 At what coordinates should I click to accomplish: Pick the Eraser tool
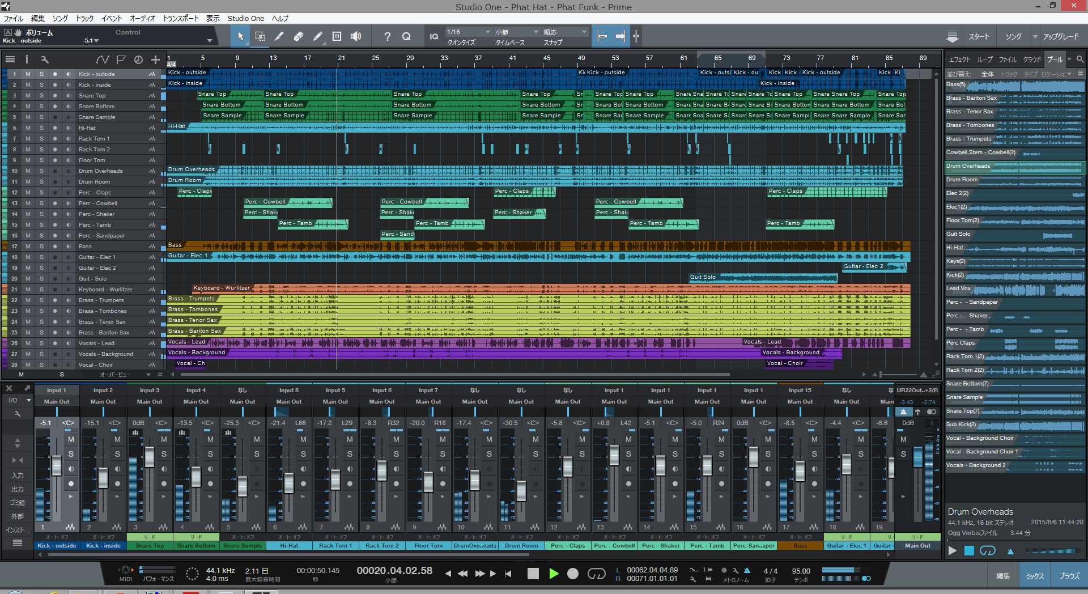[x=298, y=36]
